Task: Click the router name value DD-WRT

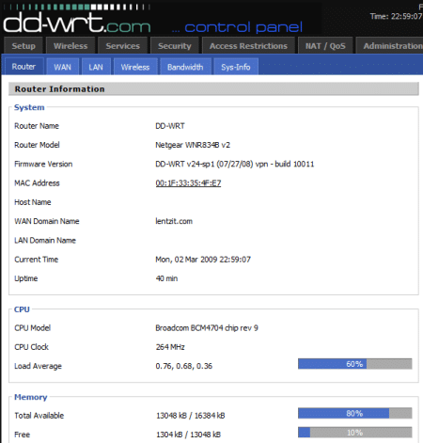Action: pyautogui.click(x=170, y=126)
